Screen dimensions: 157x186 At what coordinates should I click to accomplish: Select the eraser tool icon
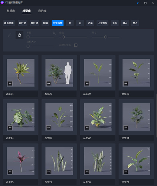point(19,35)
